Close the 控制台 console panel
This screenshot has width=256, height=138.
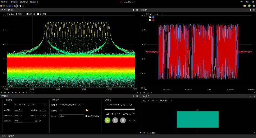coord(137,96)
